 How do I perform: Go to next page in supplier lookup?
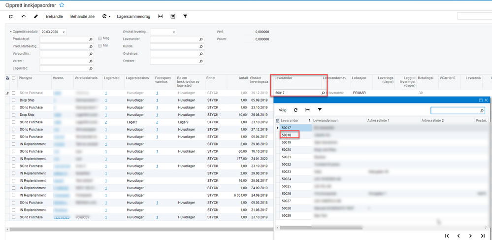click(x=471, y=236)
